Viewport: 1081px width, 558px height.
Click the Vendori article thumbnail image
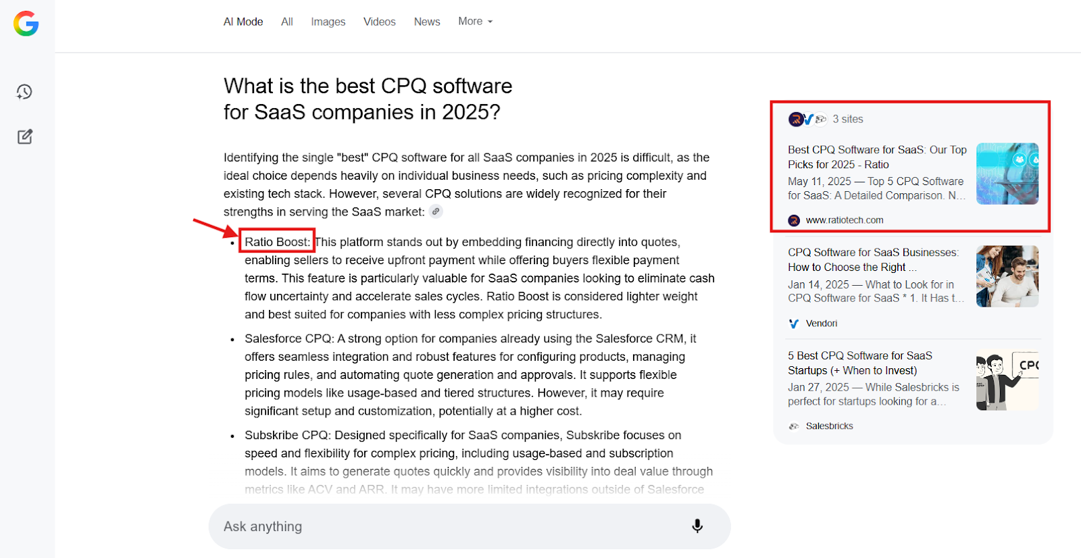click(x=1007, y=276)
